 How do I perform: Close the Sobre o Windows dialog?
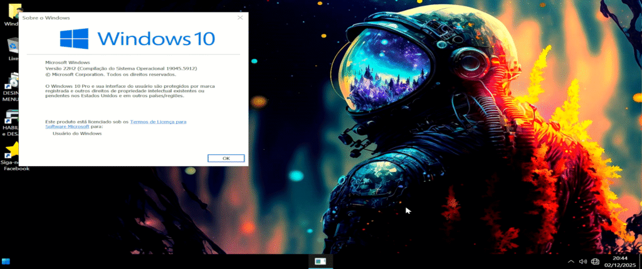[x=240, y=18]
